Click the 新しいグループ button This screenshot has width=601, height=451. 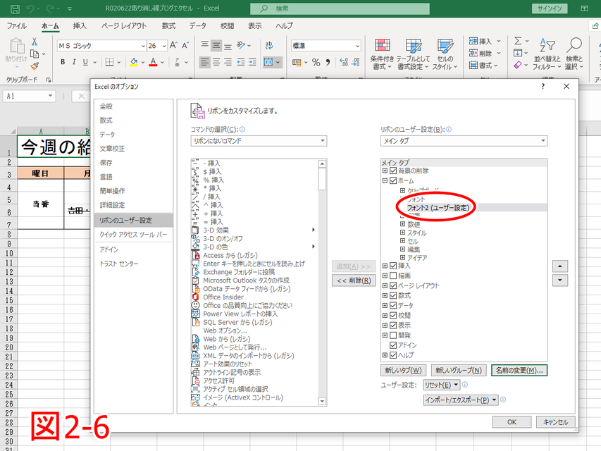458,370
